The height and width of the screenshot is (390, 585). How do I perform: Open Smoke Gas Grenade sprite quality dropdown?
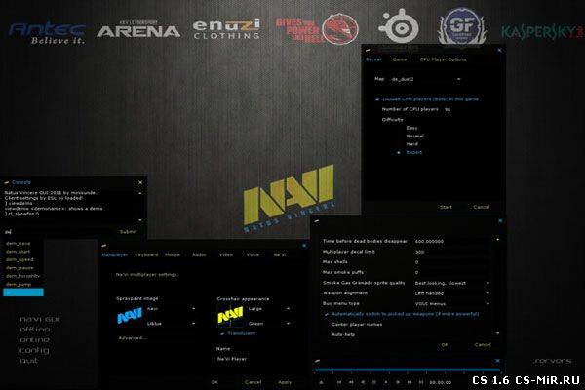coord(451,284)
